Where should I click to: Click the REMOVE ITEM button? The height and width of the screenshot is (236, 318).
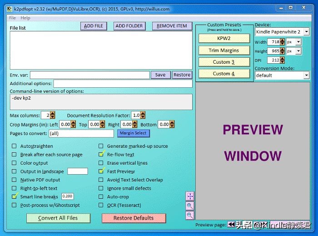(172, 26)
